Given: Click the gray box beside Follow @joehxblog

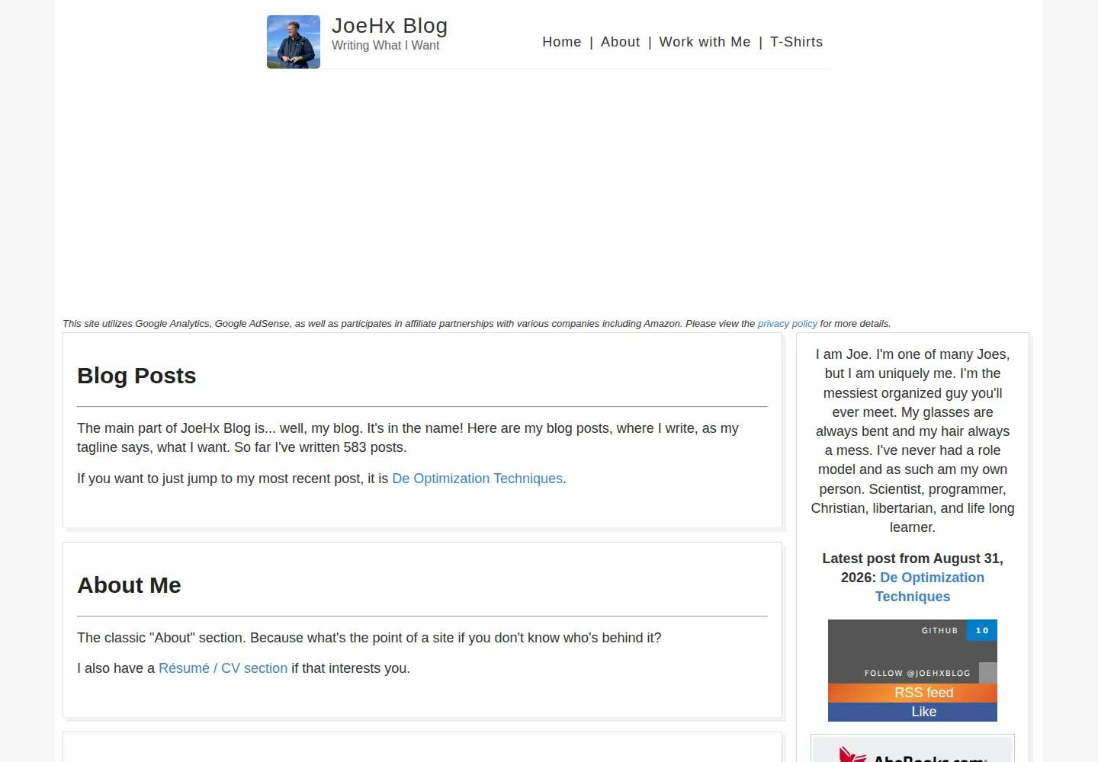Looking at the screenshot, I should pyautogui.click(x=988, y=673).
